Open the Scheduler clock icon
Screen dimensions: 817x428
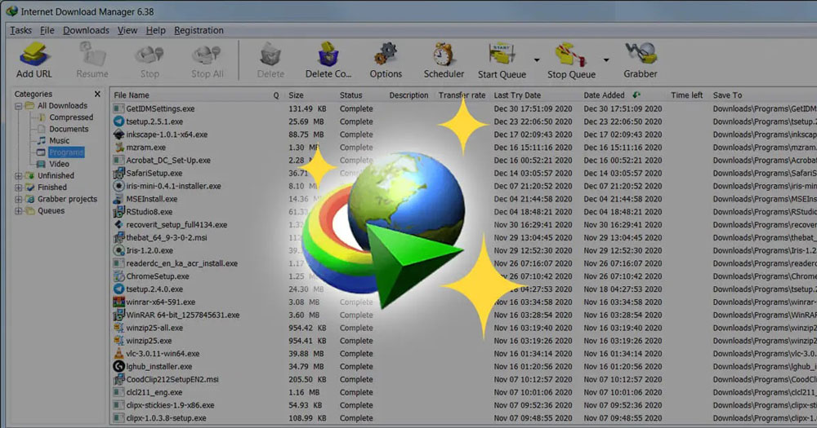tap(444, 54)
